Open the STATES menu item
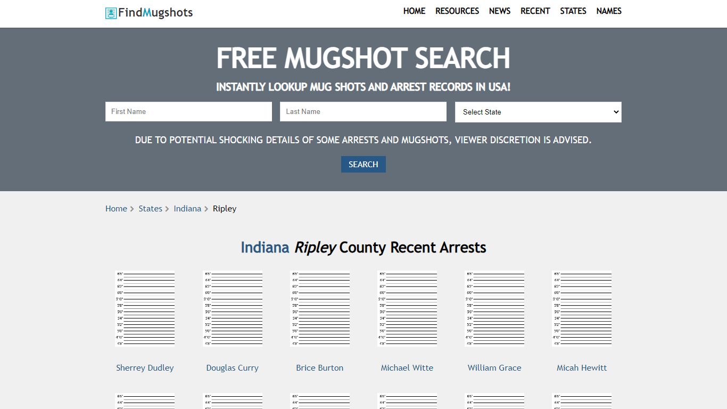The image size is (727, 409). pyautogui.click(x=573, y=11)
